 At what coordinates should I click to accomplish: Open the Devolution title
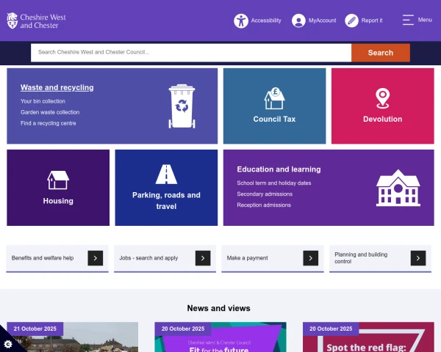coord(383,119)
